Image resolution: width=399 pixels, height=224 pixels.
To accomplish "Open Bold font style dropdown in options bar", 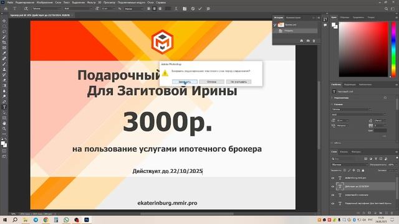I will pyautogui.click(x=78, y=9).
